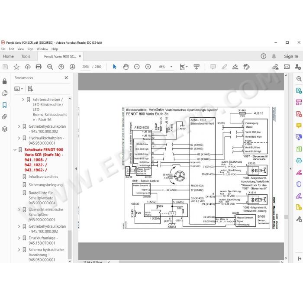Click the cloud upload icon
This screenshot has height=303, width=303.
[x=28, y=67]
